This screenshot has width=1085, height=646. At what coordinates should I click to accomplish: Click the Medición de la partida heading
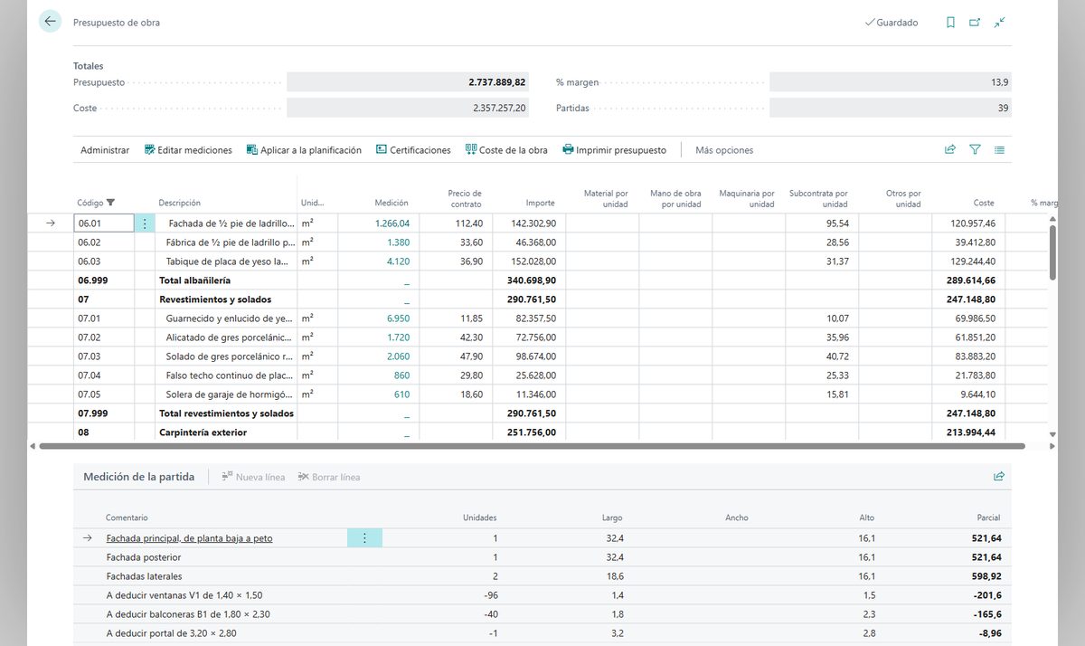coord(138,477)
